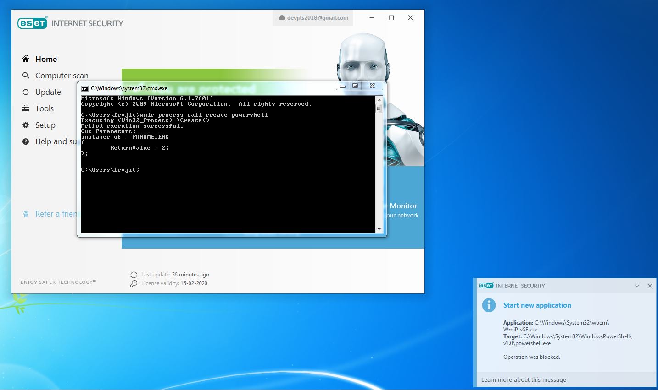The width and height of the screenshot is (658, 390).
Task: Collapse the ESET notification using the chevron
Action: tap(637, 286)
